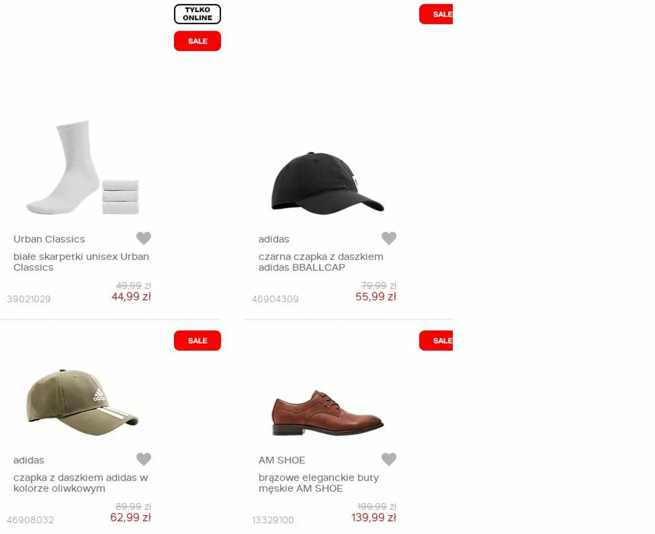View the olive adidas cap image
This screenshot has width=655, height=534.
pyautogui.click(x=82, y=402)
